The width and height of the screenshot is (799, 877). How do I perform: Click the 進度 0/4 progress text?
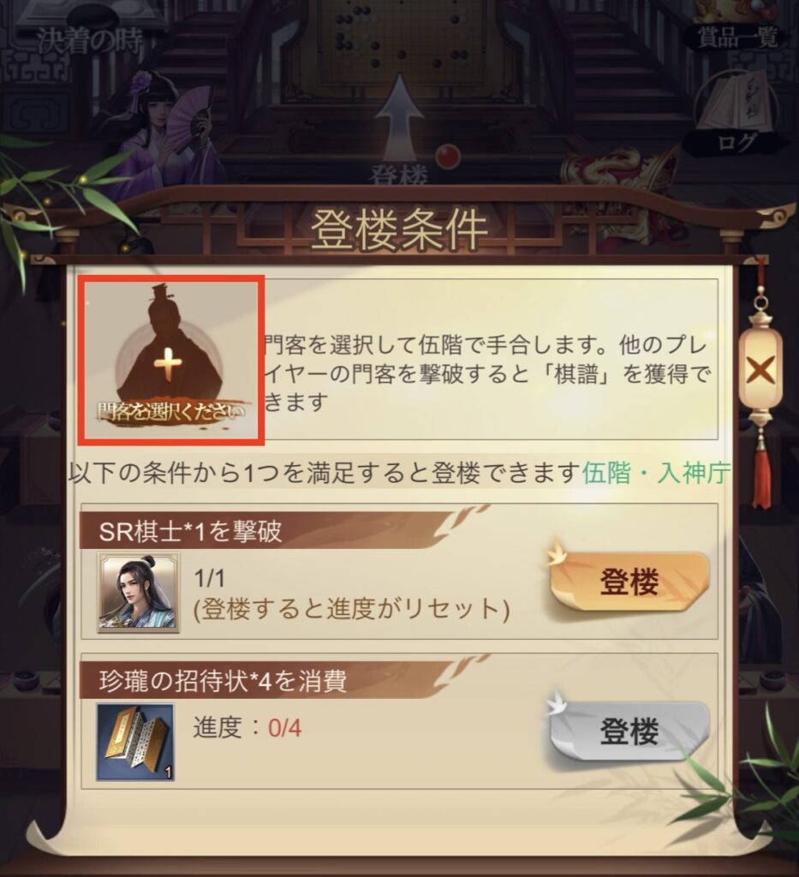pyautogui.click(x=247, y=727)
